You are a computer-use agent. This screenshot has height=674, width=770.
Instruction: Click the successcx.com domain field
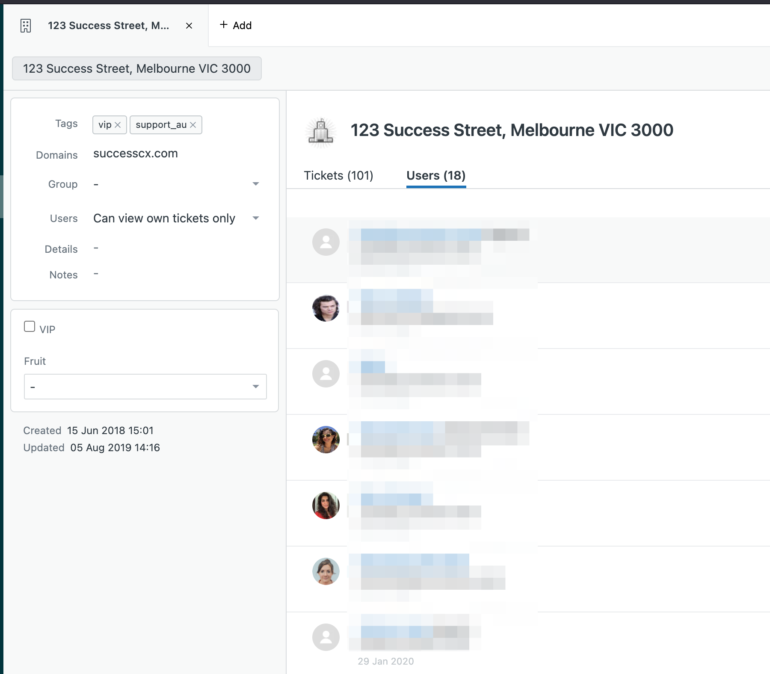point(136,154)
